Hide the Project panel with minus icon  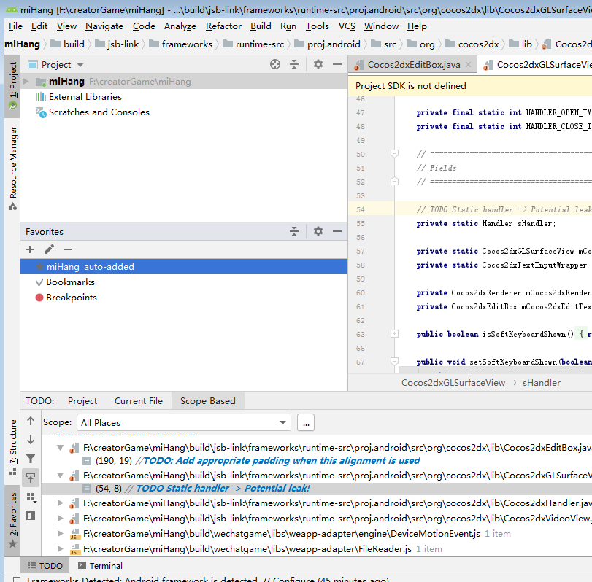tap(337, 64)
